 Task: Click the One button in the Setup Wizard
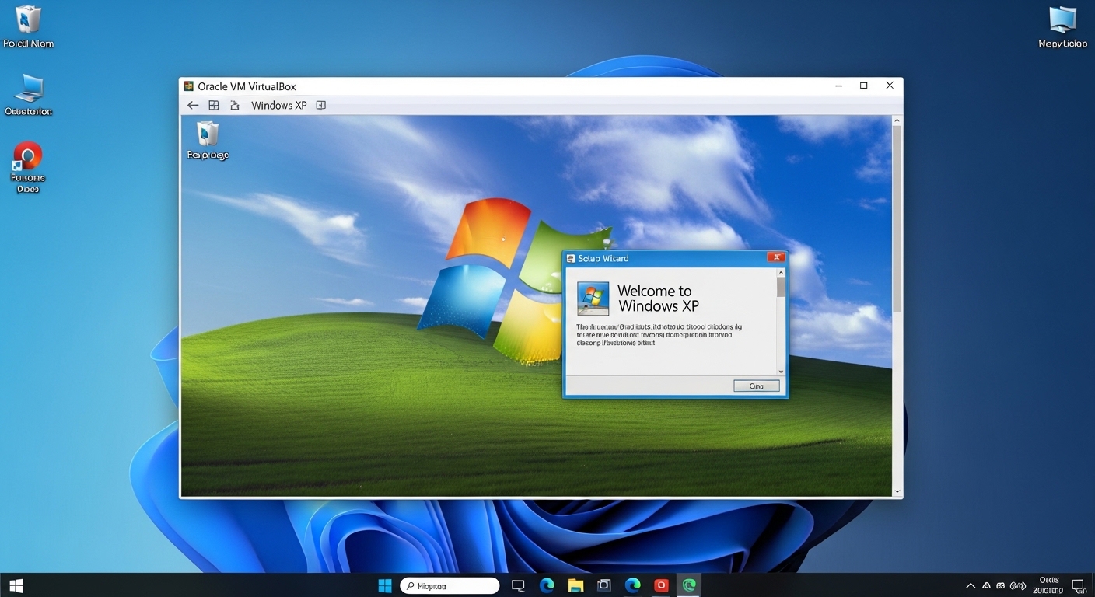coord(755,385)
